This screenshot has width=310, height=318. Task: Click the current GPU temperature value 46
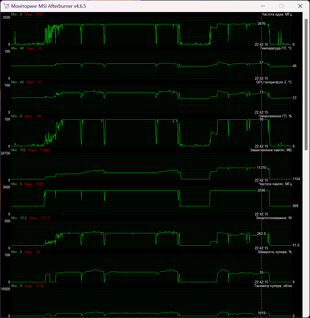[295, 66]
